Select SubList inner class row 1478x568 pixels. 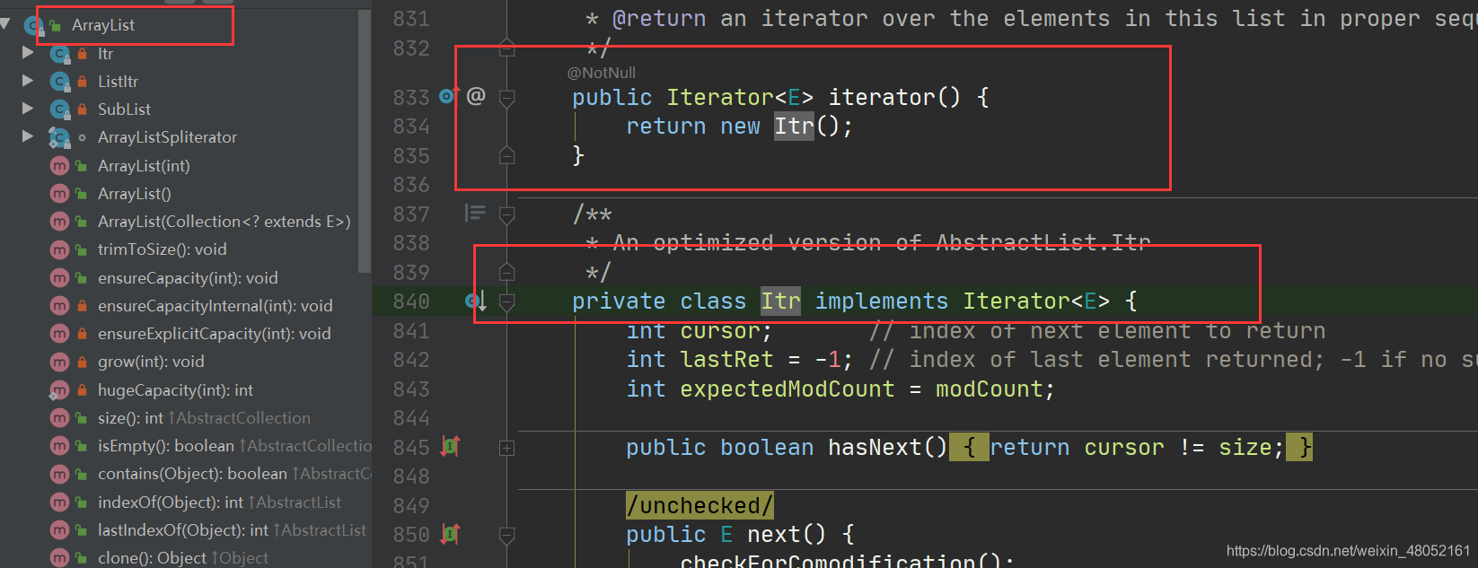[124, 109]
